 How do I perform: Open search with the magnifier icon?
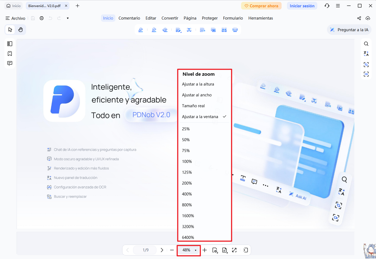coord(366,44)
